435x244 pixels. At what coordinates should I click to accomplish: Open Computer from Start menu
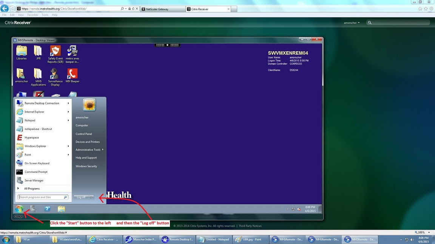tap(82, 125)
